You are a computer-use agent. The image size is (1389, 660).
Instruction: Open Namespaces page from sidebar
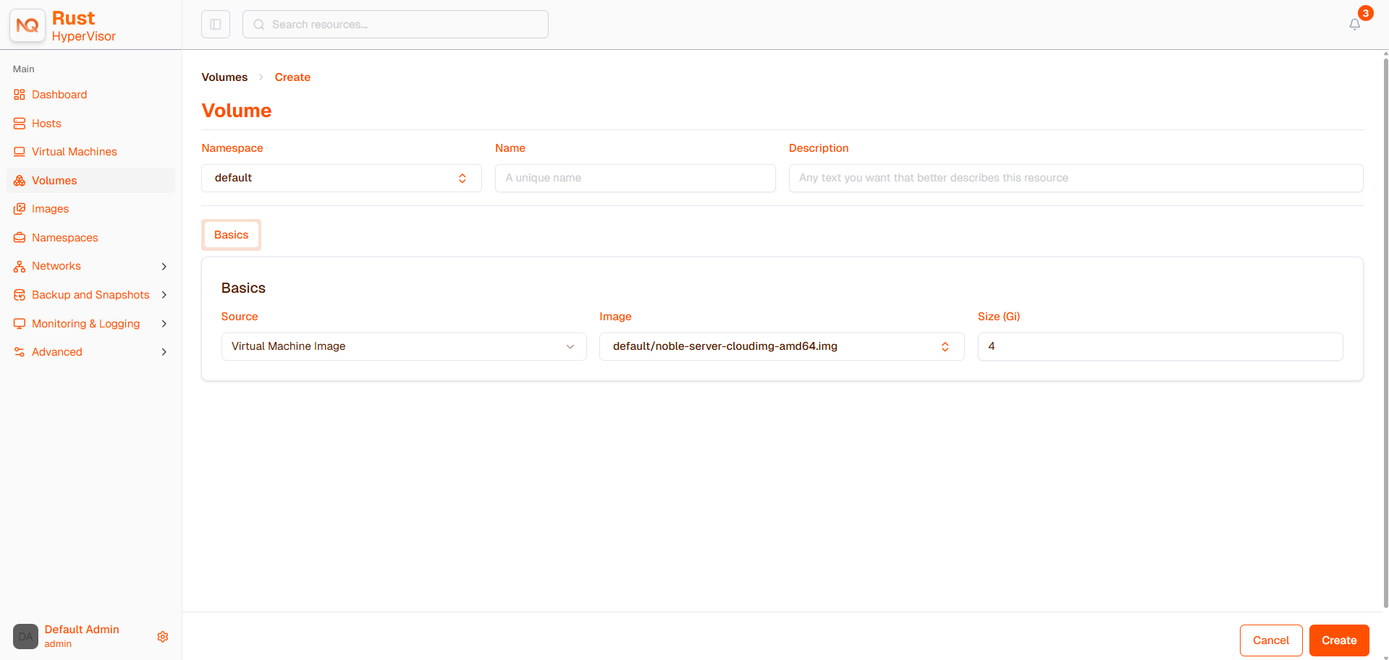[x=91, y=238]
